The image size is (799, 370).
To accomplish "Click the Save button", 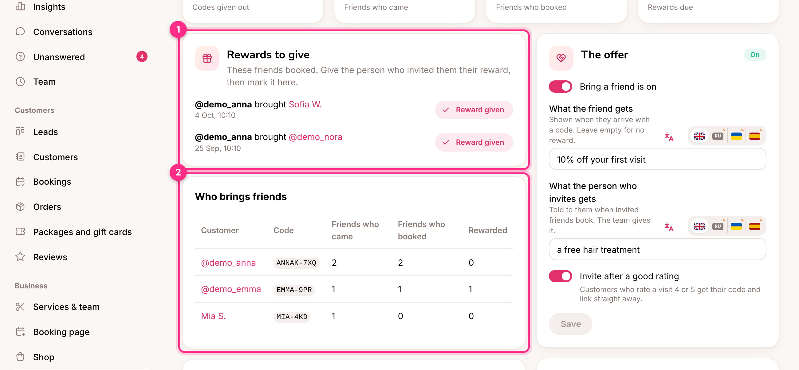I will point(570,324).
